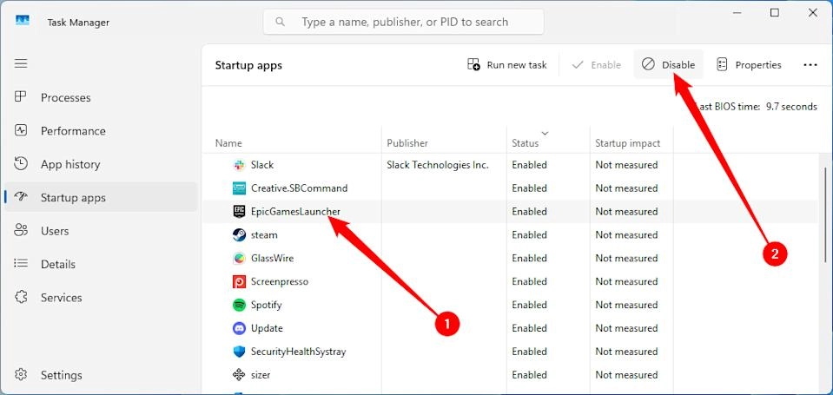Maximize the Task Manager window

pos(775,13)
